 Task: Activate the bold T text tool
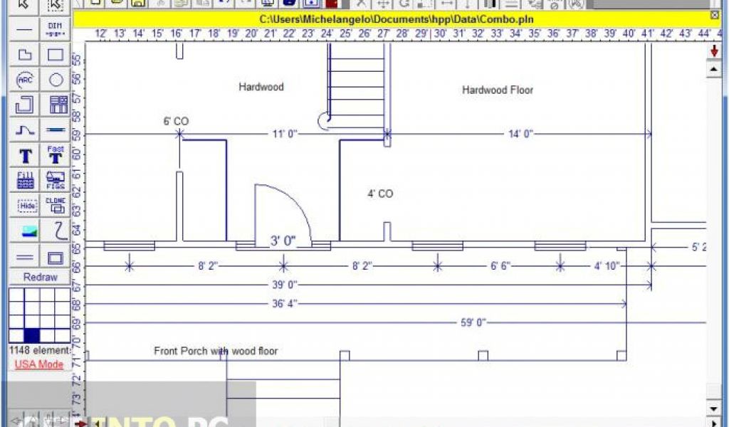25,155
